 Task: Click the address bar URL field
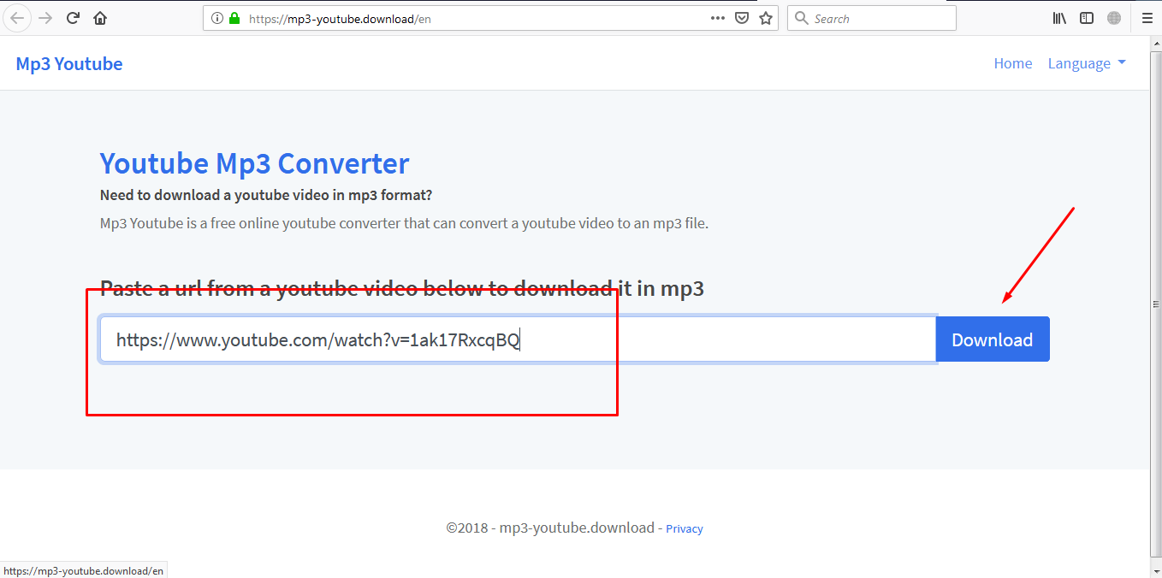click(x=490, y=18)
